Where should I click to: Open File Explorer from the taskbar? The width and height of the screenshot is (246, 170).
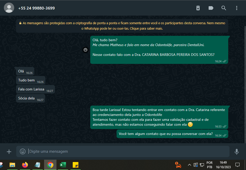[x=12, y=165]
